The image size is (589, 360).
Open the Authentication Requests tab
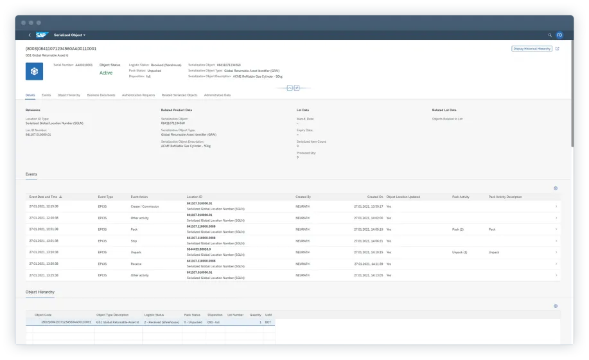138,94
